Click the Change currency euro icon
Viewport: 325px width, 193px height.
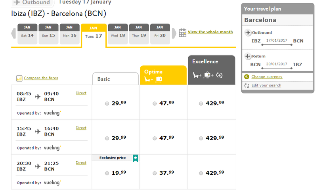pyautogui.click(x=247, y=77)
